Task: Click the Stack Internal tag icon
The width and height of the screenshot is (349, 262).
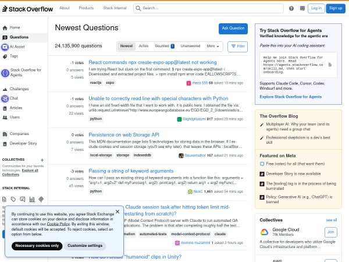Action: click(13, 199)
